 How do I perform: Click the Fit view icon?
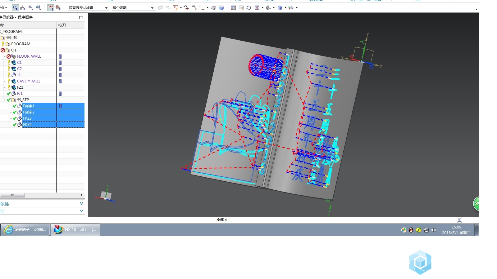tap(257, 8)
